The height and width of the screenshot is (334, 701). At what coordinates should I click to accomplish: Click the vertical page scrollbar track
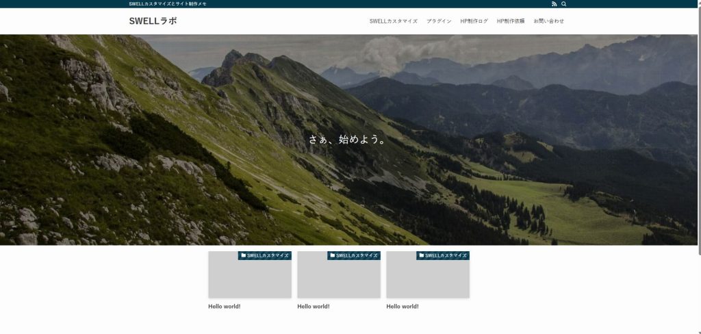click(698, 205)
